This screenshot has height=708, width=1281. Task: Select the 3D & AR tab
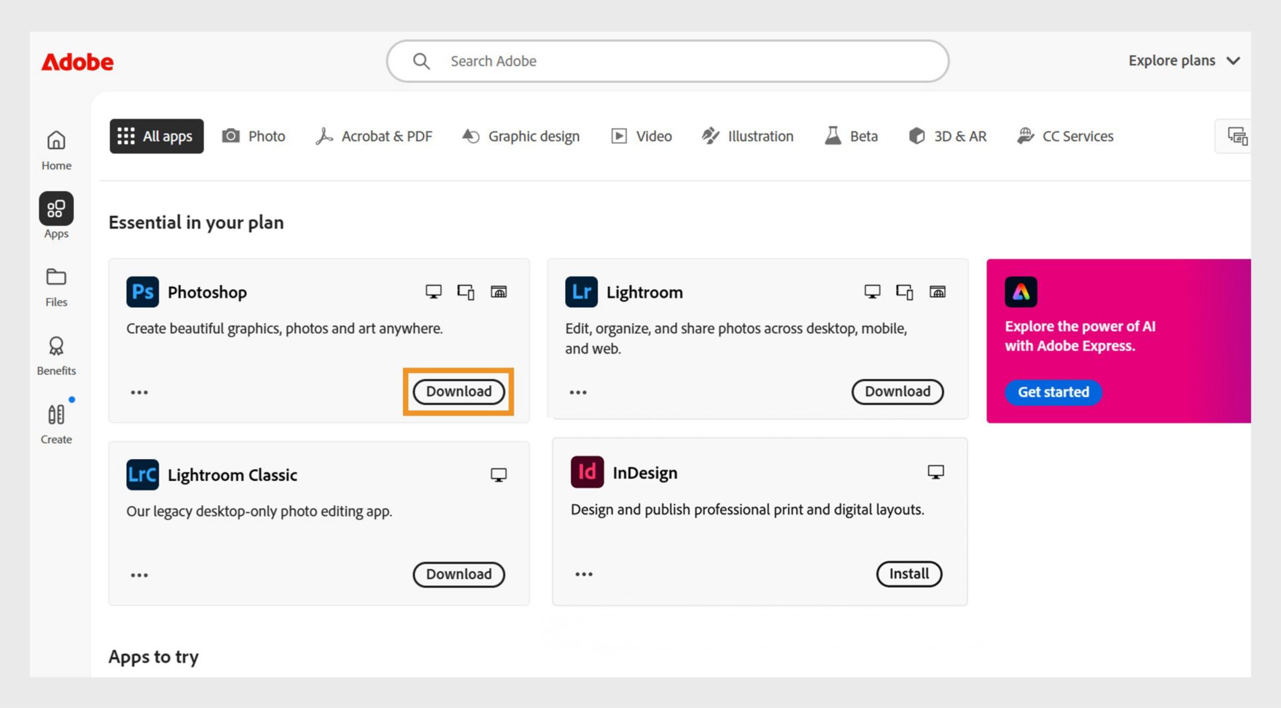click(947, 136)
